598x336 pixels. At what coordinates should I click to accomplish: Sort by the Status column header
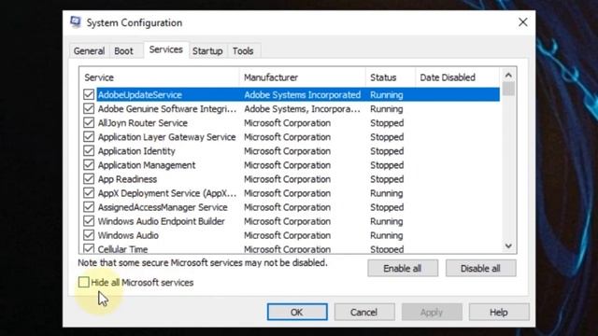pyautogui.click(x=391, y=77)
